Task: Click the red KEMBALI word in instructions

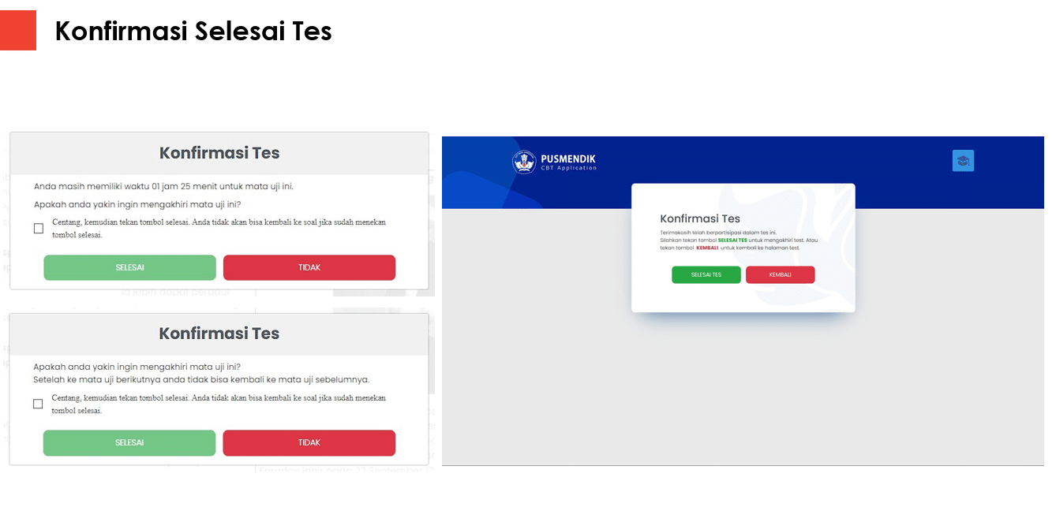Action: [707, 248]
